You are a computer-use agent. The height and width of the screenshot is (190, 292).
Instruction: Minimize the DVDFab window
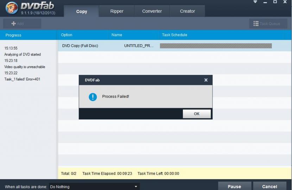[265, 2]
